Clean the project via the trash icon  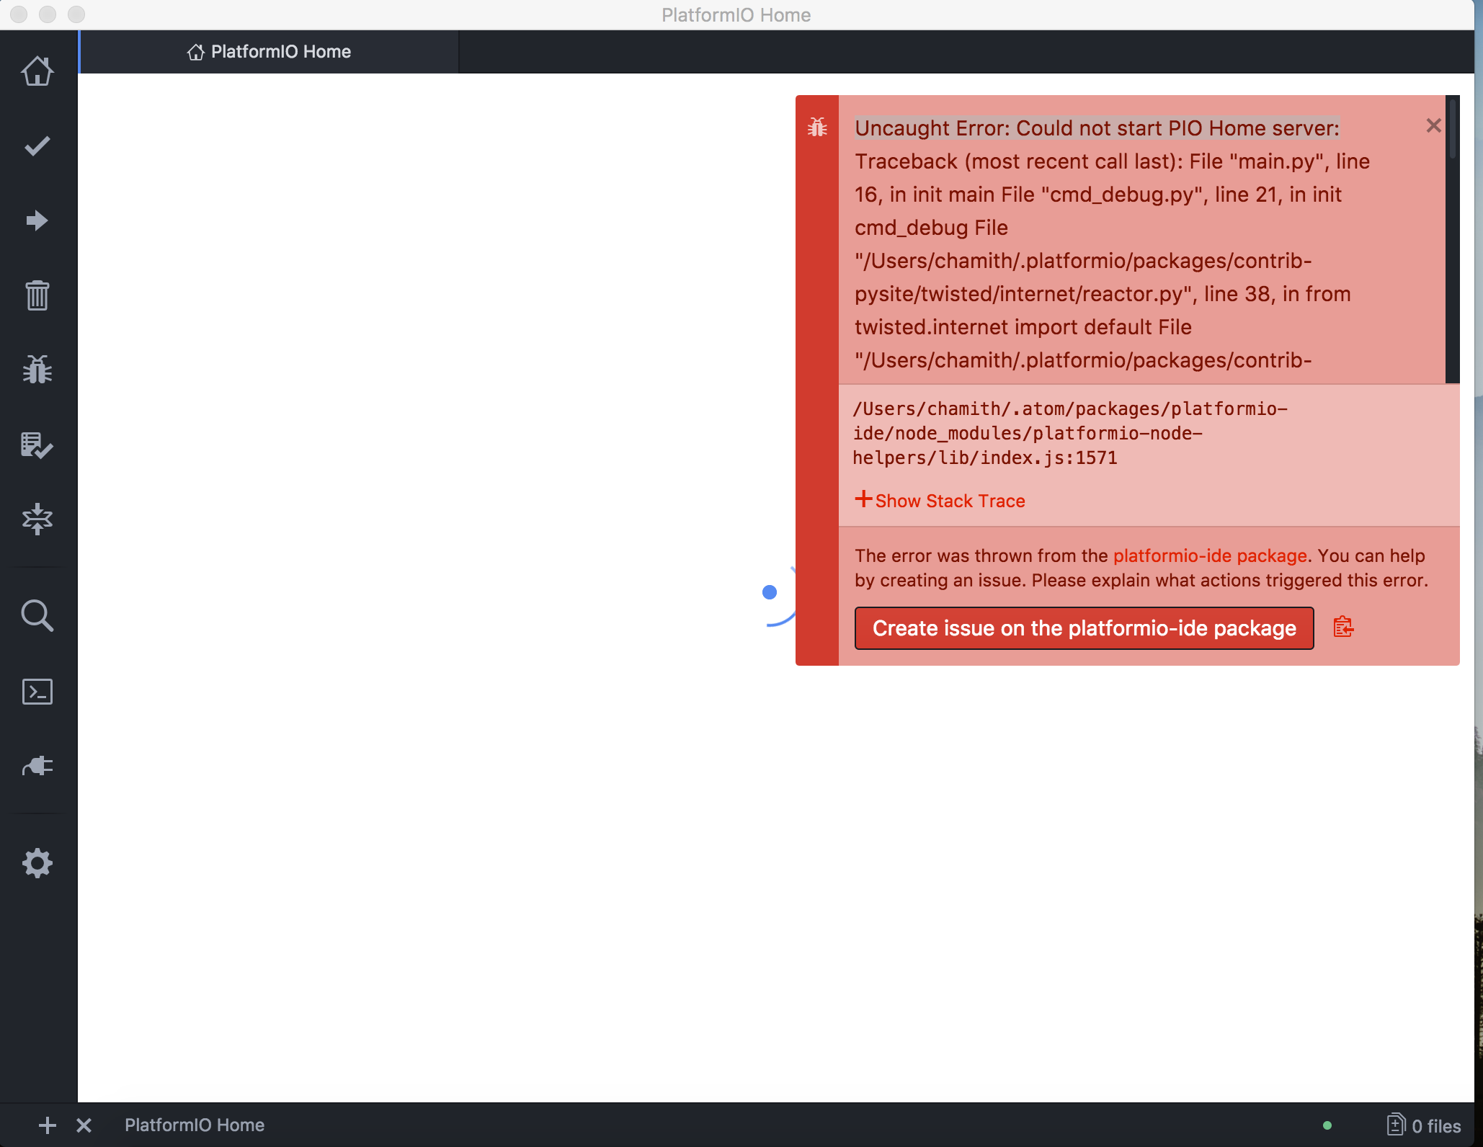click(x=37, y=295)
